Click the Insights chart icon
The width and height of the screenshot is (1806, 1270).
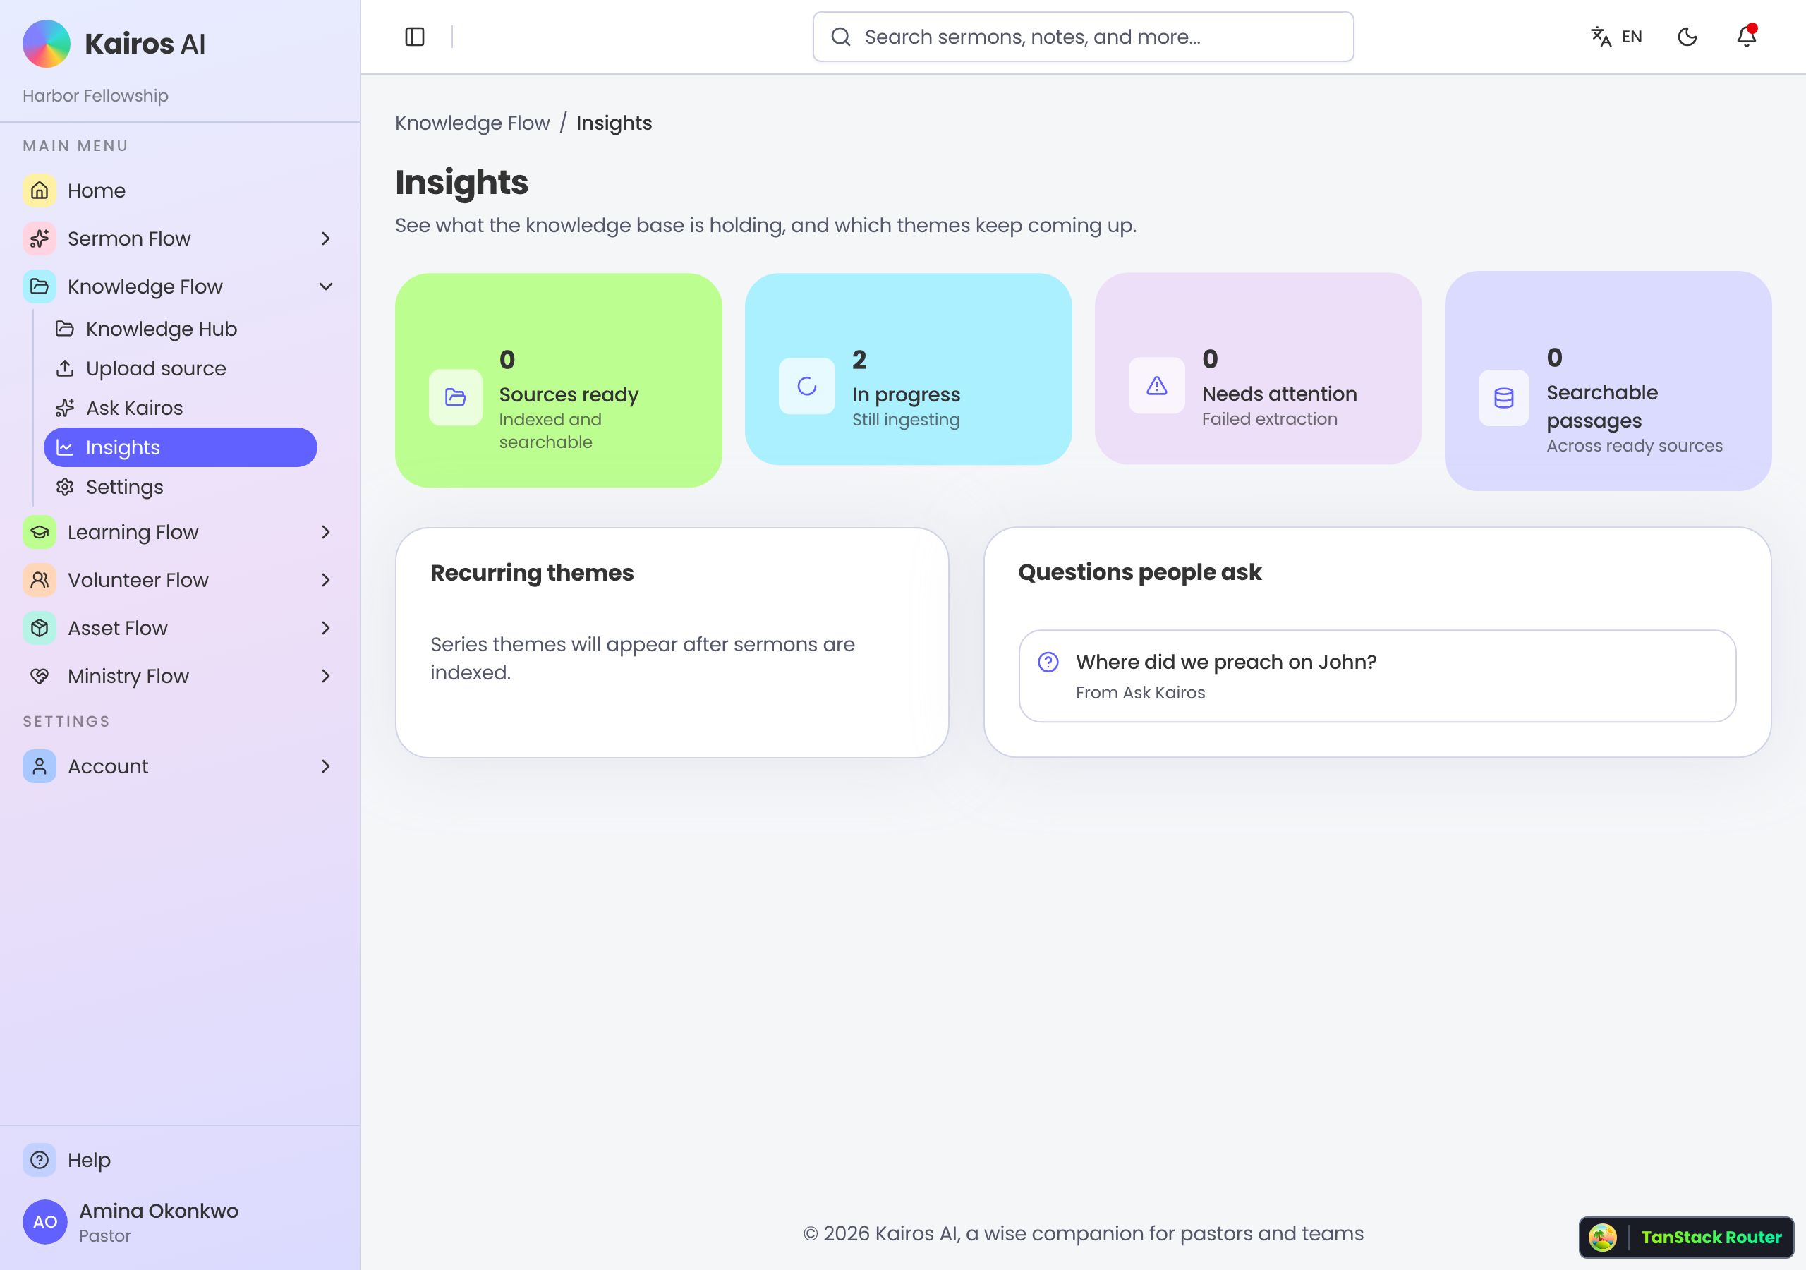(x=66, y=448)
